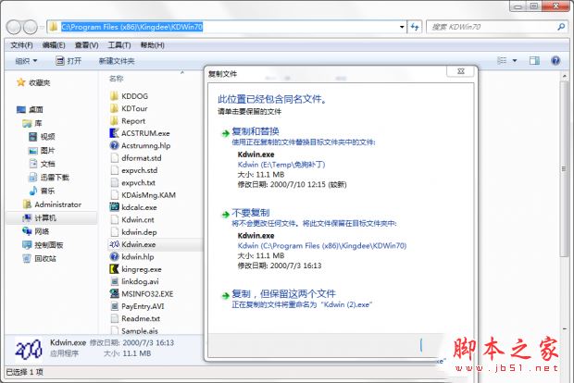Click the search magnifier icon

pos(561,27)
